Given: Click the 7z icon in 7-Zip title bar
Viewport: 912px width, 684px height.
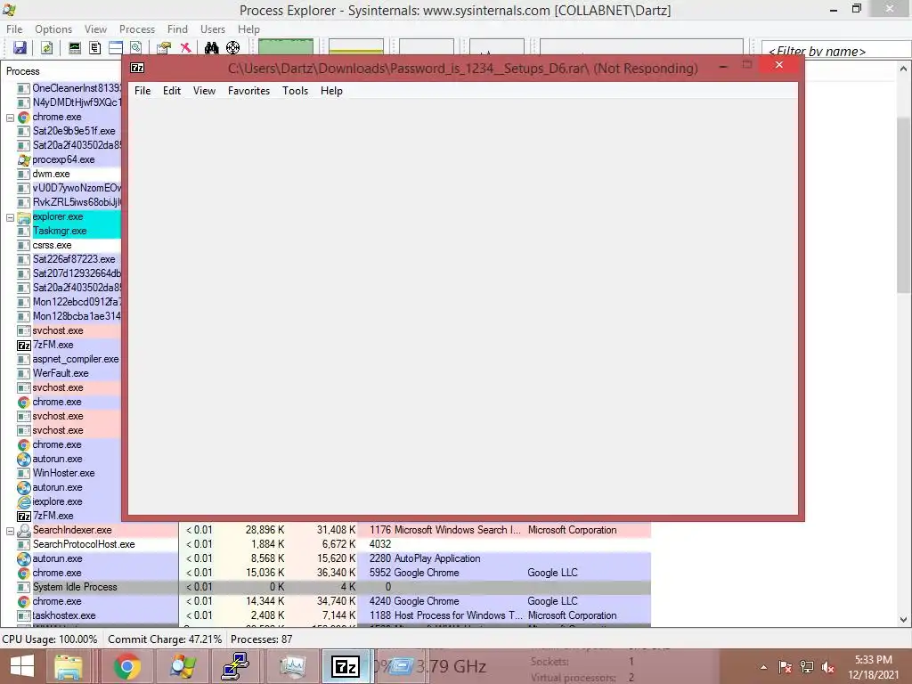Looking at the screenshot, I should pyautogui.click(x=137, y=68).
